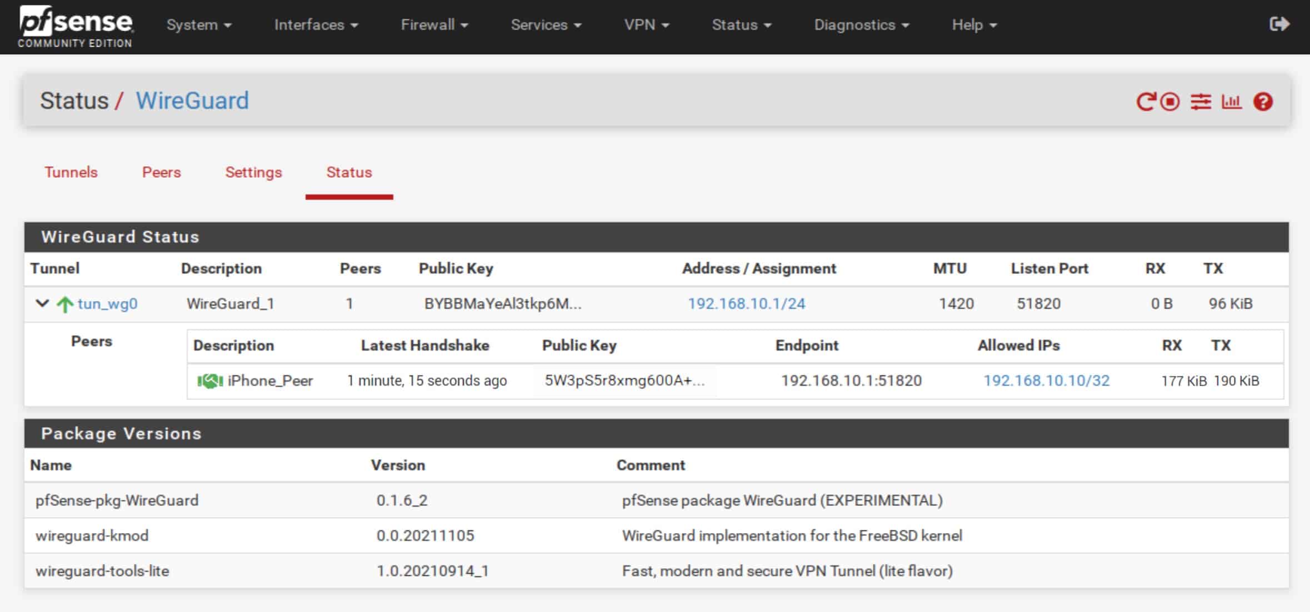This screenshot has height=612, width=1310.
Task: Open related settings sliders icon
Action: [1201, 102]
